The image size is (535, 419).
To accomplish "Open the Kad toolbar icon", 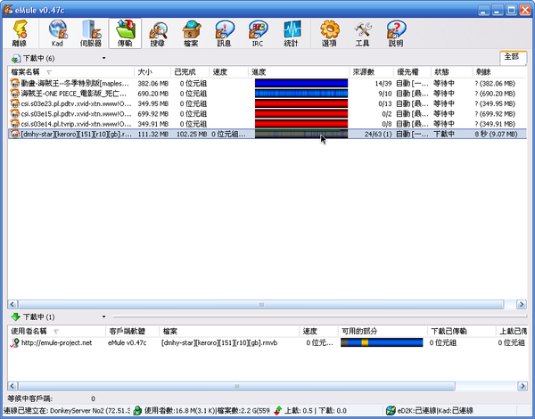I will pyautogui.click(x=57, y=34).
